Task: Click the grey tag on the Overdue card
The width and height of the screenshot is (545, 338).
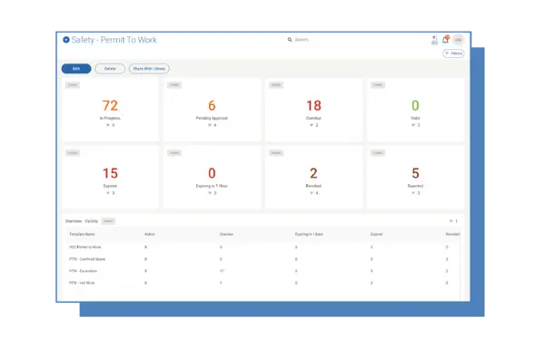Action: click(x=276, y=85)
